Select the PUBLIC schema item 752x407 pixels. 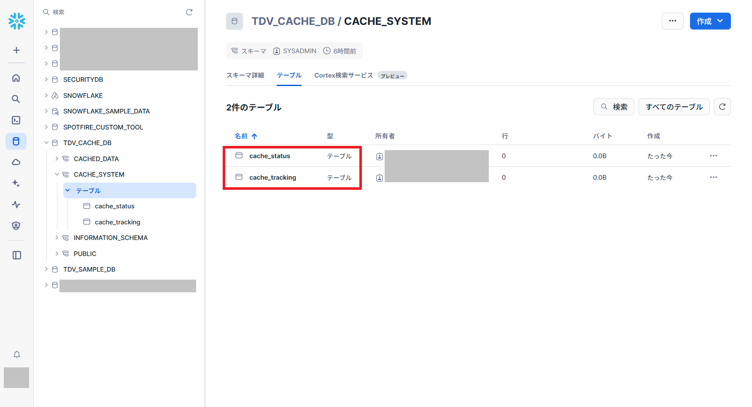click(x=85, y=253)
